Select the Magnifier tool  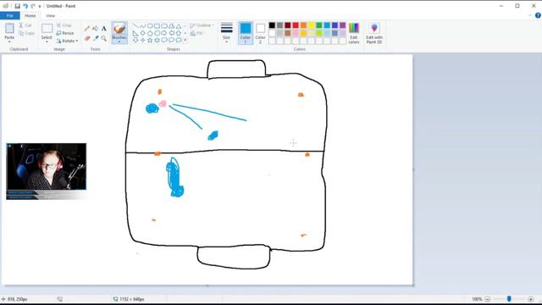[103, 38]
